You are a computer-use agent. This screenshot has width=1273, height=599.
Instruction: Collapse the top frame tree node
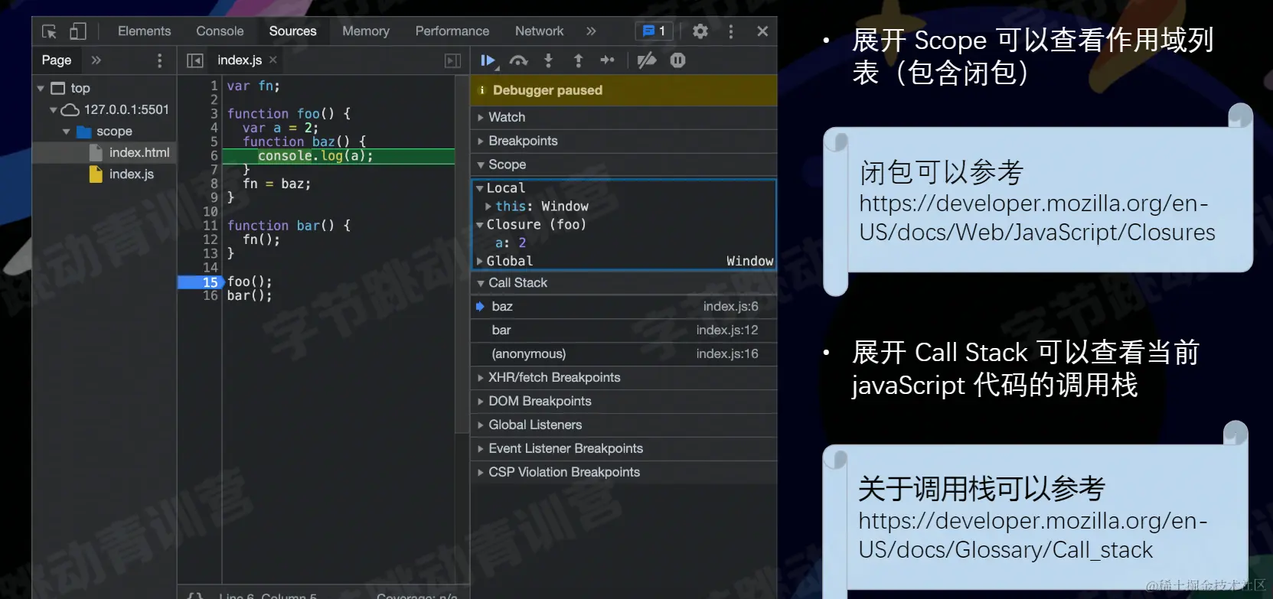tap(41, 89)
